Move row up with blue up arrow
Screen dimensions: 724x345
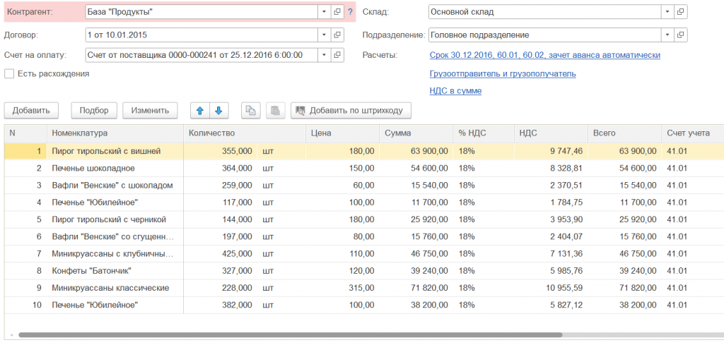pyautogui.click(x=199, y=111)
